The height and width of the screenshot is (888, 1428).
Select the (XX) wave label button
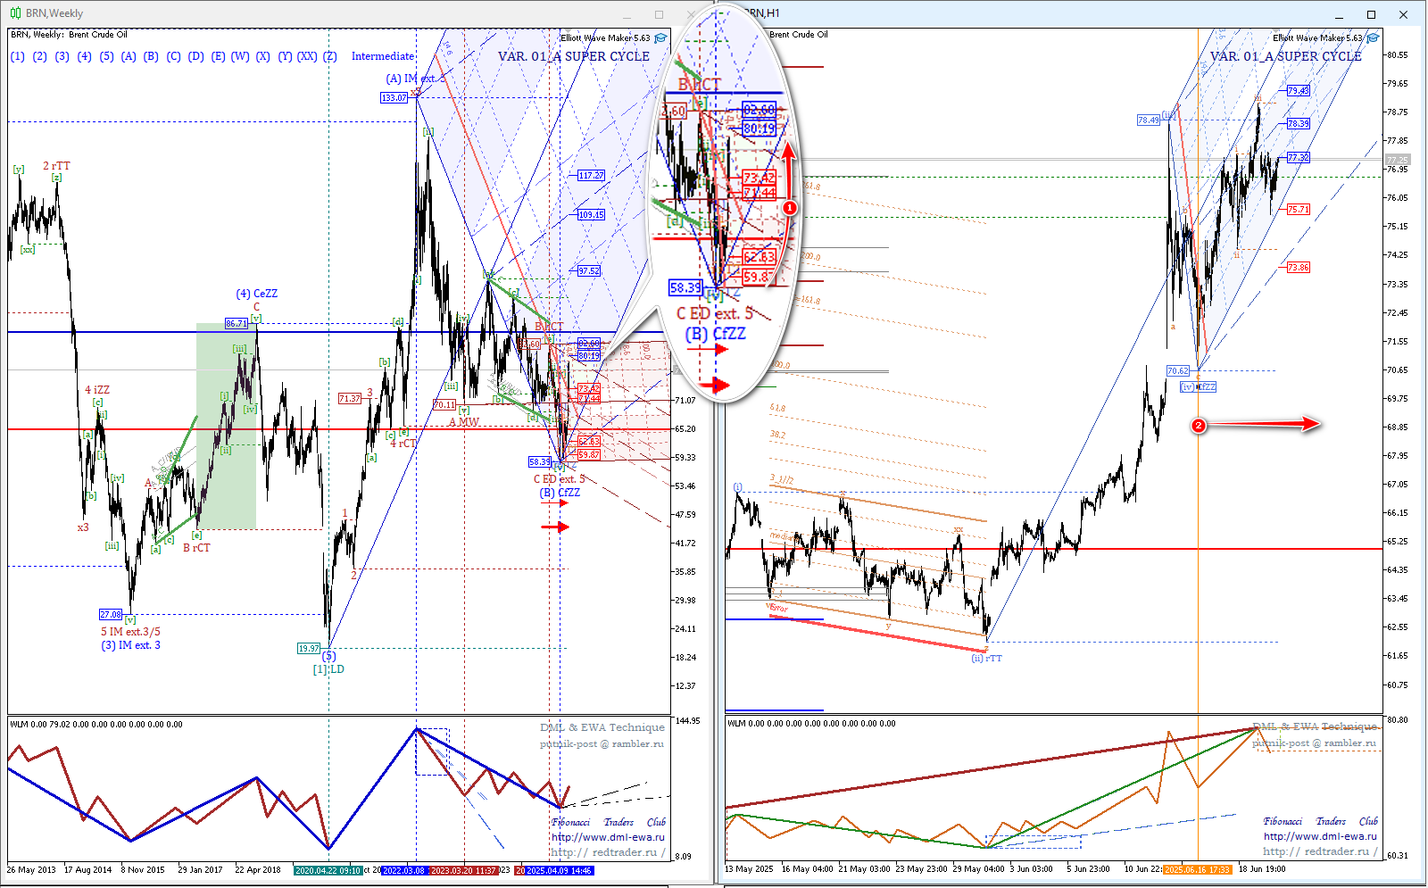point(308,56)
